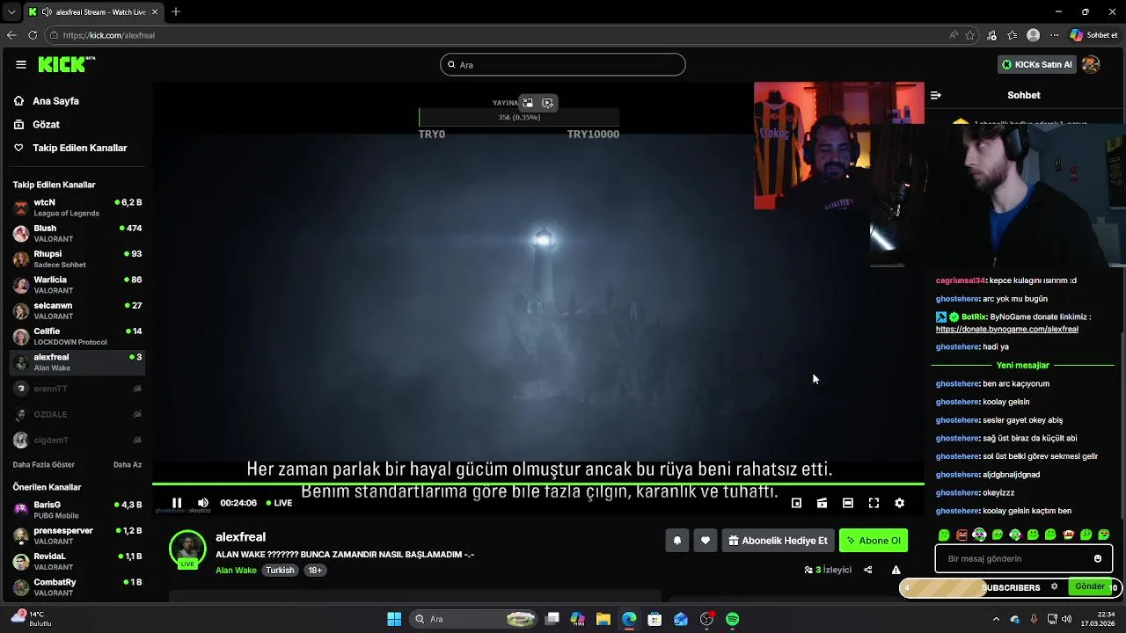
Task: Open Revidal recommended channel
Action: coord(77,561)
